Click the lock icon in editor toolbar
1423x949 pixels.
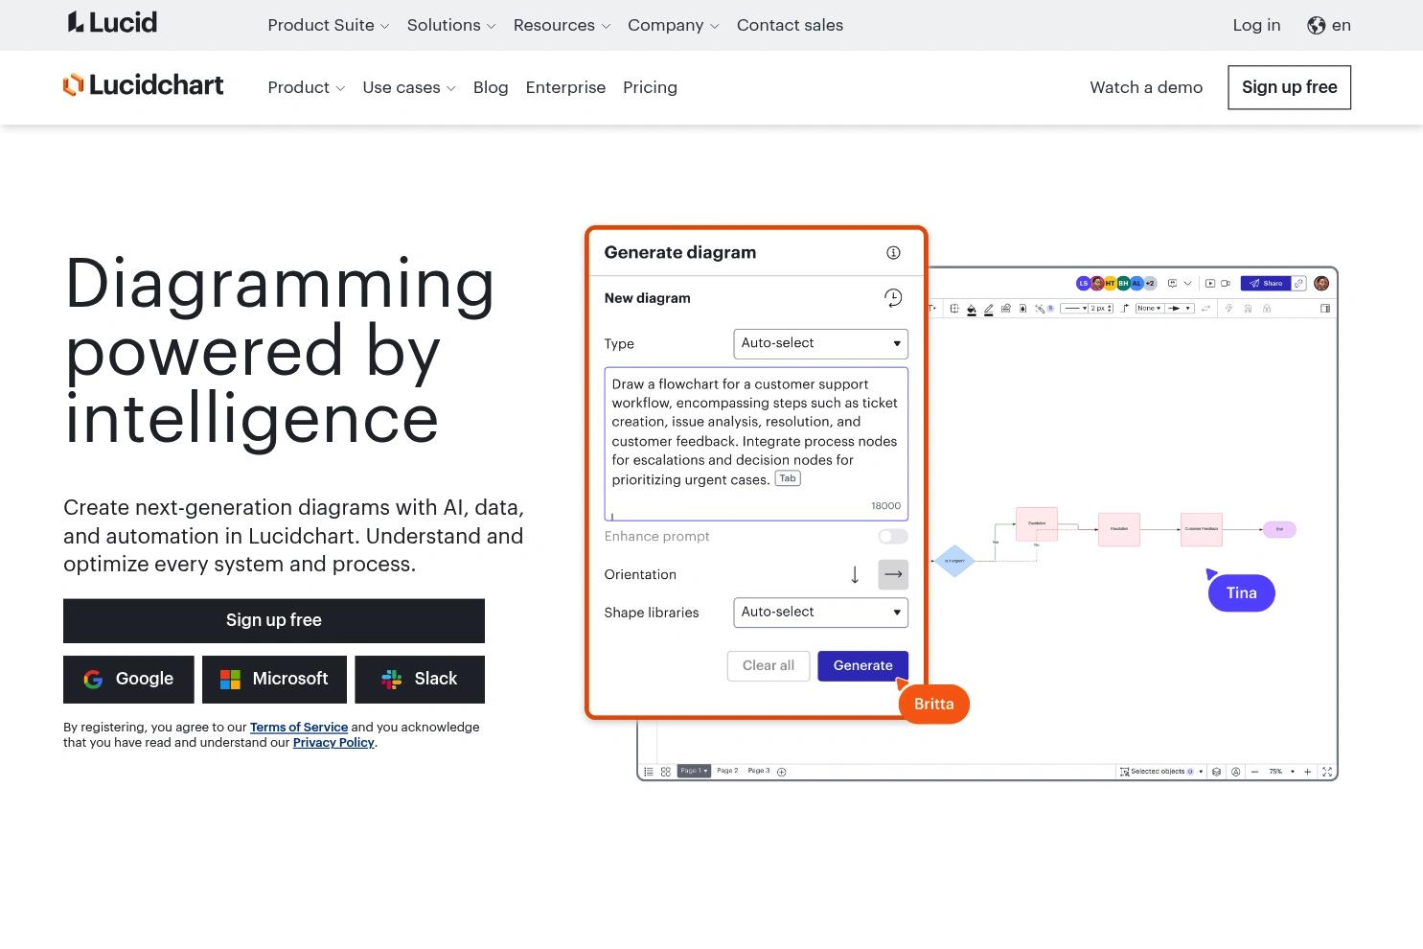click(1267, 309)
